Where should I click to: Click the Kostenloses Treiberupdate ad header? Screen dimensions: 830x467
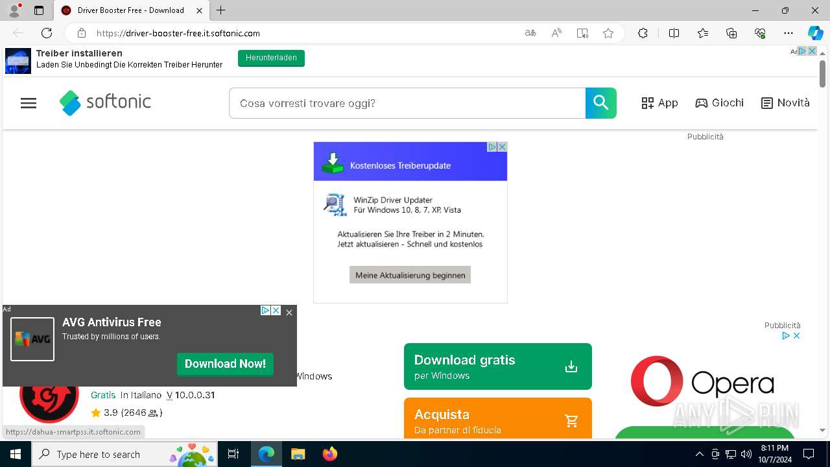coord(410,162)
